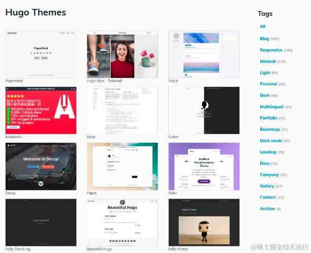Click the Hugo Themes page heading
Image resolution: width=311 pixels, height=253 pixels.
pos(36,12)
